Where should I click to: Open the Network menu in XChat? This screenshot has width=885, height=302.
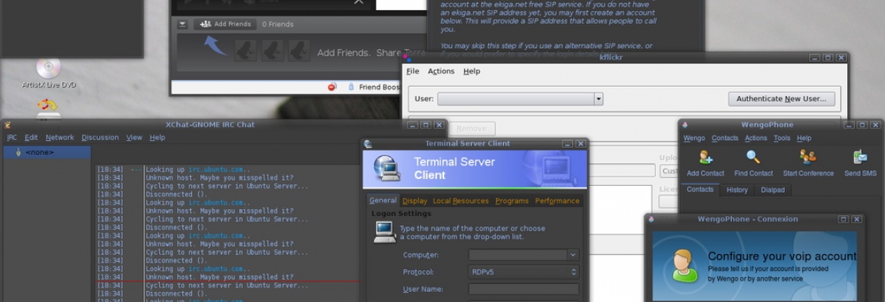coord(60,138)
